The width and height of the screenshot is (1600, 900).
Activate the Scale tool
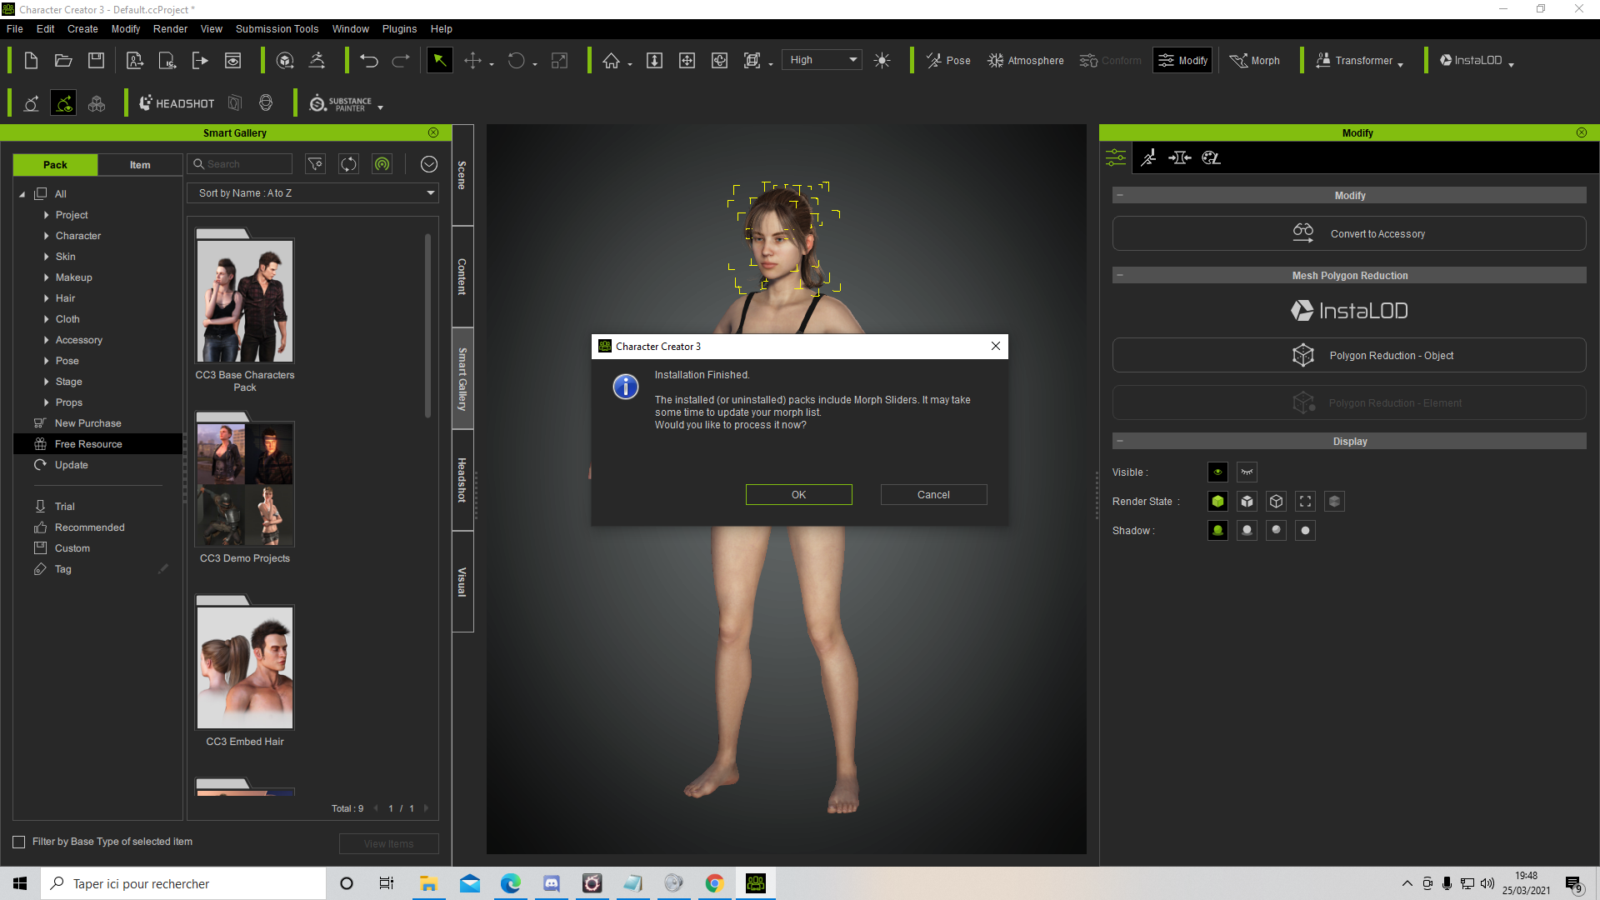pyautogui.click(x=559, y=61)
